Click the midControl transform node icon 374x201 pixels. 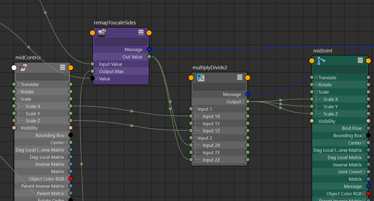(x=24, y=67)
